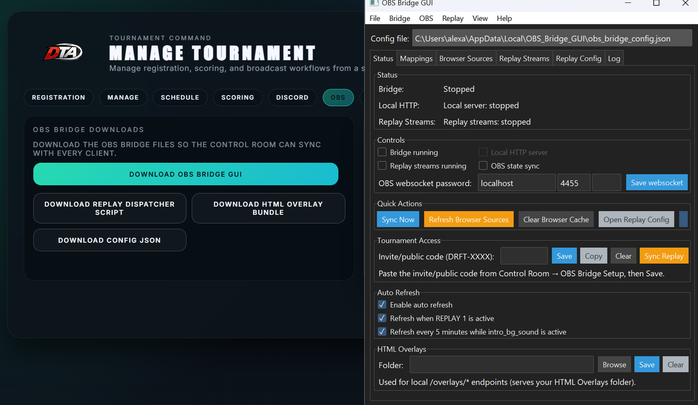This screenshot has width=698, height=405.
Task: Click Clear Browser Cache
Action: click(555, 219)
